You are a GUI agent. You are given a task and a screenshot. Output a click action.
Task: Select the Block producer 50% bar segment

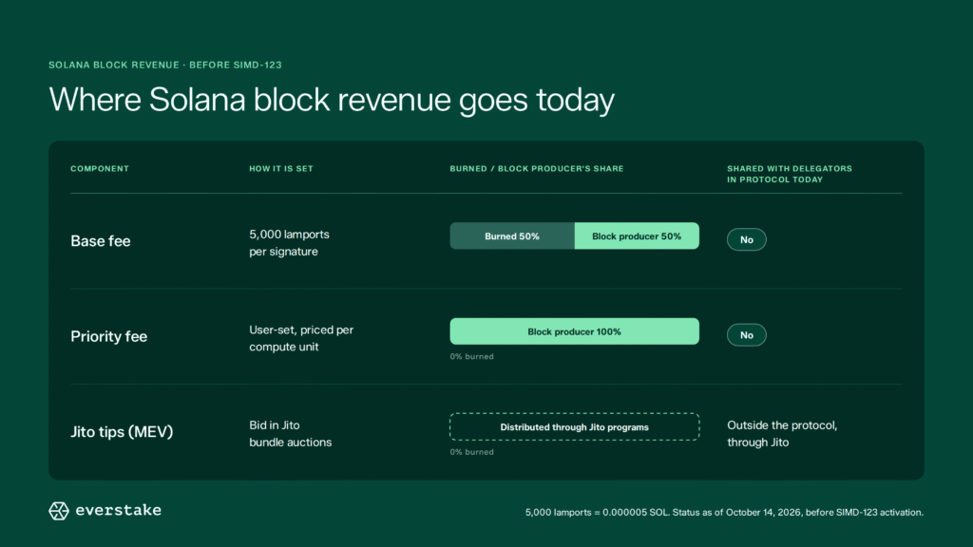[x=637, y=236]
